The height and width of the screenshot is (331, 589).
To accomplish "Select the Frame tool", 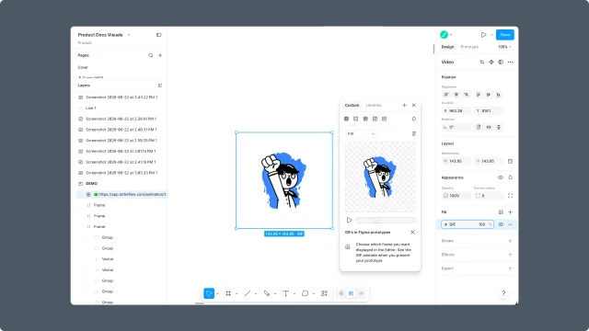I will tap(228, 293).
